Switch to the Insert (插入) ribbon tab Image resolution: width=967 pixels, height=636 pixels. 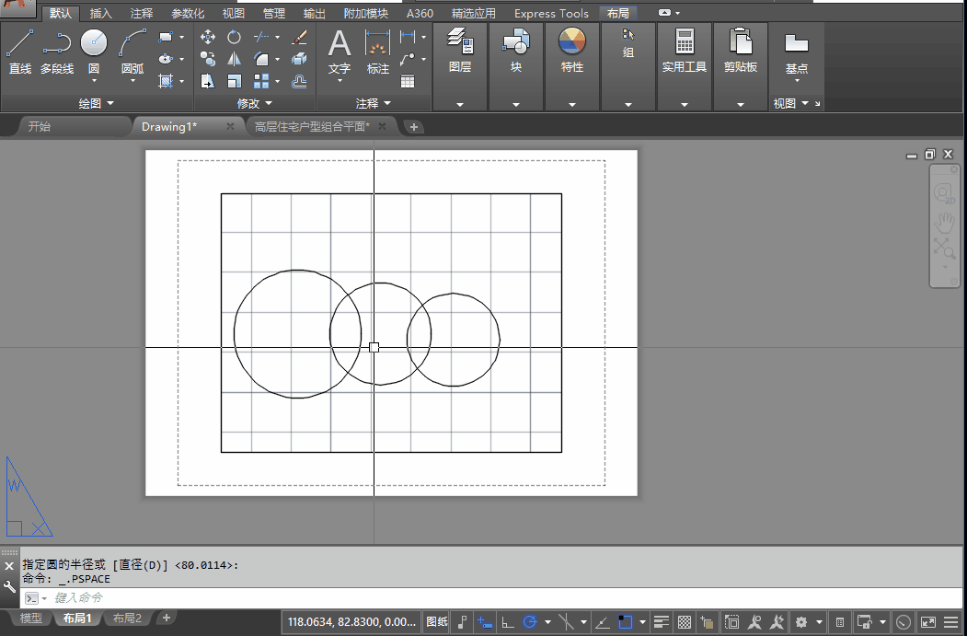point(101,14)
